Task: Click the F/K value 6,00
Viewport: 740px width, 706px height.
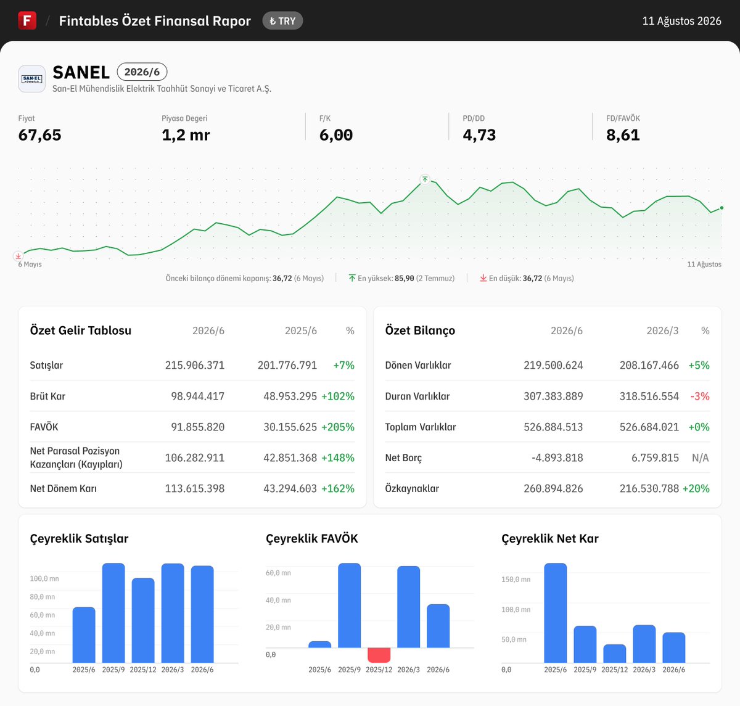Action: point(336,135)
